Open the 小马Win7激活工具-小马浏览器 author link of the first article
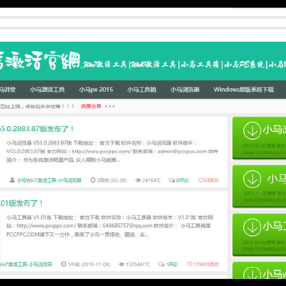 click(49, 180)
